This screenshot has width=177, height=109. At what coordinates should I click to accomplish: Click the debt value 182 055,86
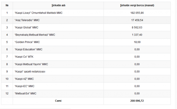(137, 13)
